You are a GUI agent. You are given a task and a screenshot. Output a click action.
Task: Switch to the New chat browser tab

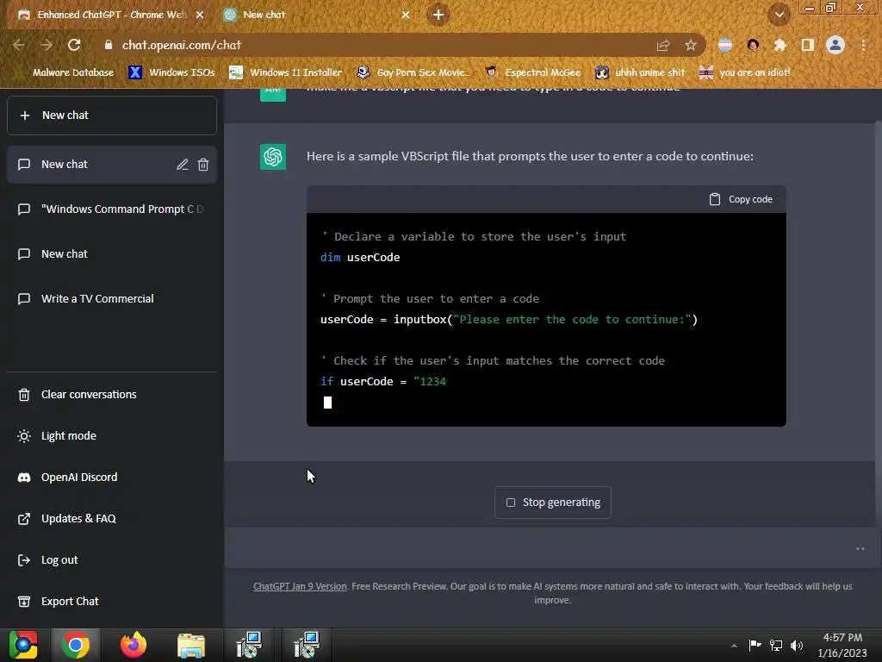point(315,15)
